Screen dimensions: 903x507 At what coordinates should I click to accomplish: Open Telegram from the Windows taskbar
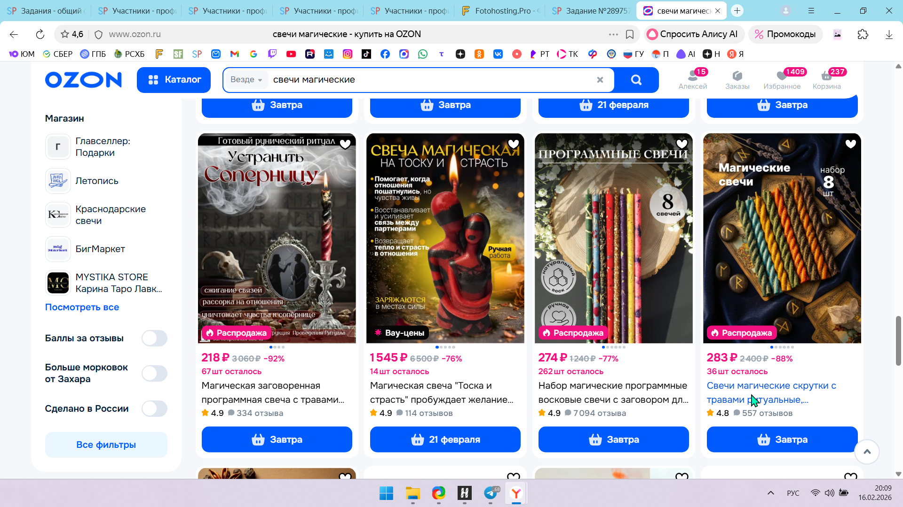click(491, 493)
